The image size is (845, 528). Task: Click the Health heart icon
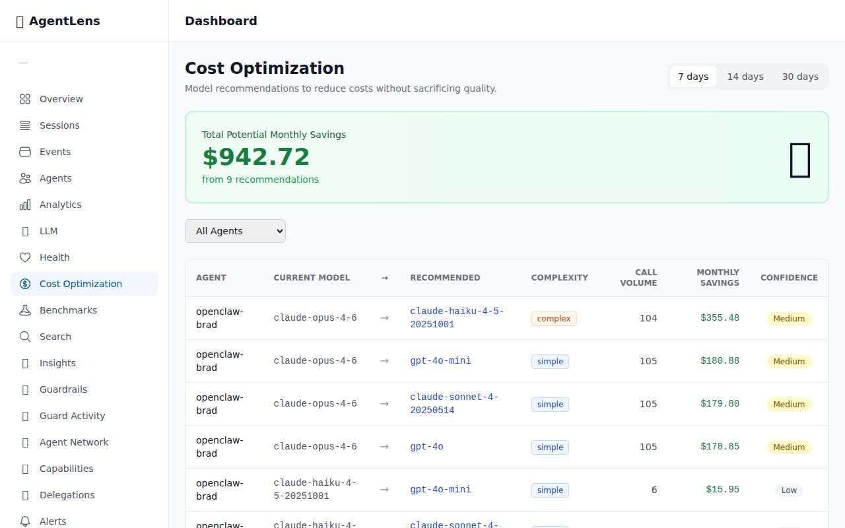(24, 257)
